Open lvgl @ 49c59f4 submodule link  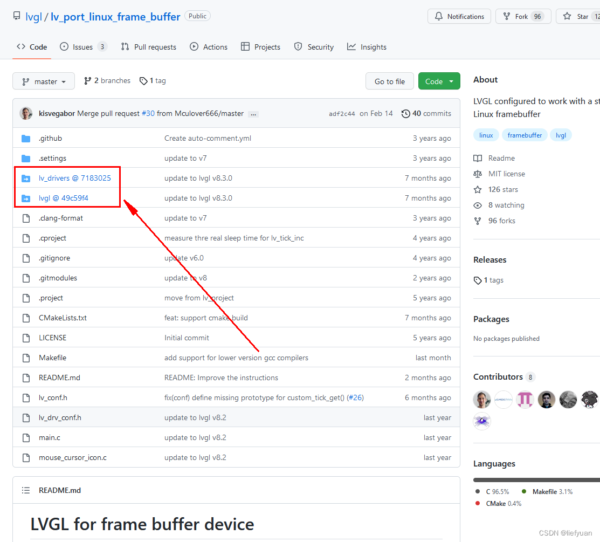(x=64, y=198)
